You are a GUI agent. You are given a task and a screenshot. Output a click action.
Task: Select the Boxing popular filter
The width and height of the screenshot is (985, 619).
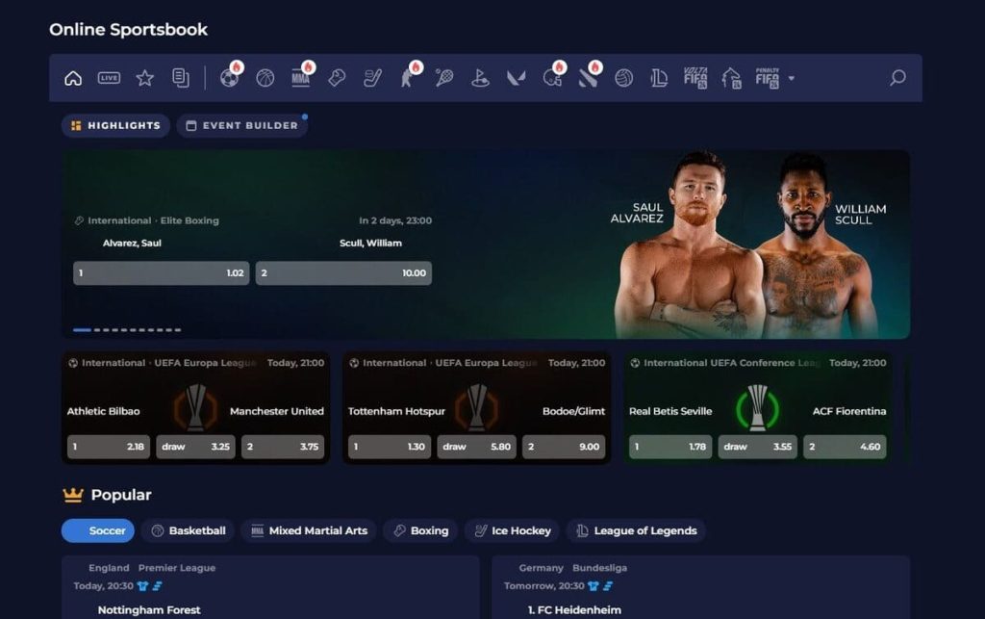(420, 531)
